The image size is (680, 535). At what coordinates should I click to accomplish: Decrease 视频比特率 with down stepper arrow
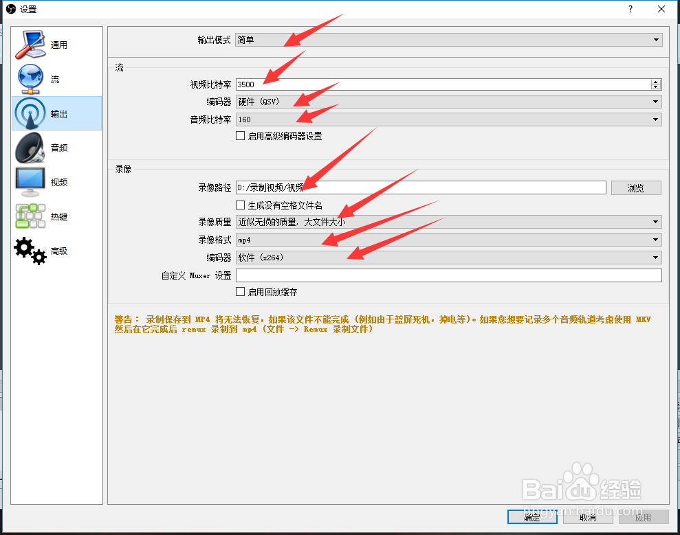tap(656, 87)
